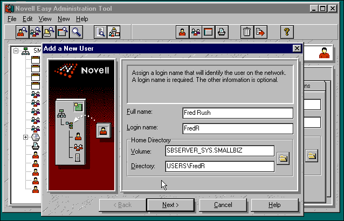The width and height of the screenshot is (344, 221).
Task: Close the Add a New User dialog
Action: click(x=297, y=48)
